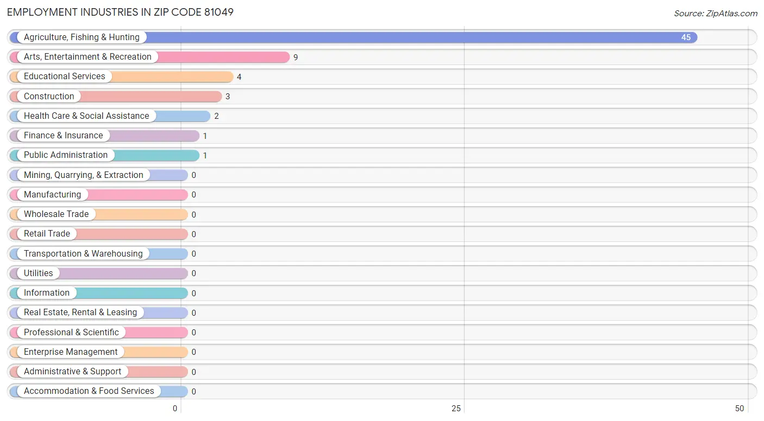764x421 pixels.
Task: Click the value 4 beside Educational Services
Action: (x=239, y=77)
